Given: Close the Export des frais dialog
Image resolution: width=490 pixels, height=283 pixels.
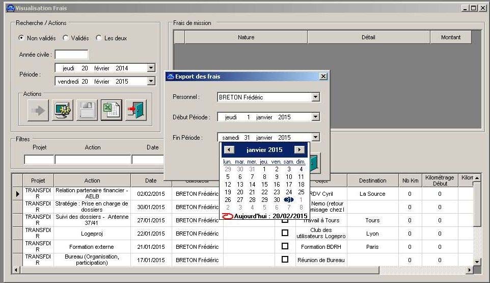Looking at the screenshot, I should pos(323,76).
